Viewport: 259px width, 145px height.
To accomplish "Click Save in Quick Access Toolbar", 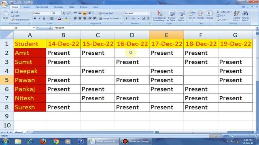I will tap(12, 2).
